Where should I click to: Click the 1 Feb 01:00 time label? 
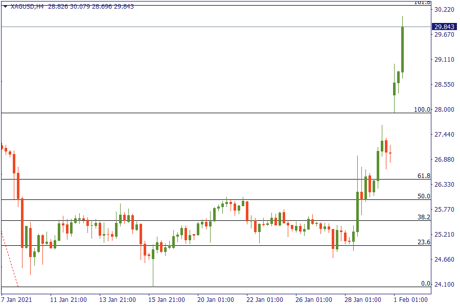point(410,299)
